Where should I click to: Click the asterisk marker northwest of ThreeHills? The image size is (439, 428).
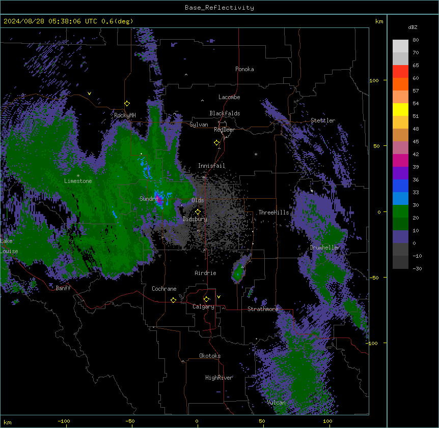256,154
